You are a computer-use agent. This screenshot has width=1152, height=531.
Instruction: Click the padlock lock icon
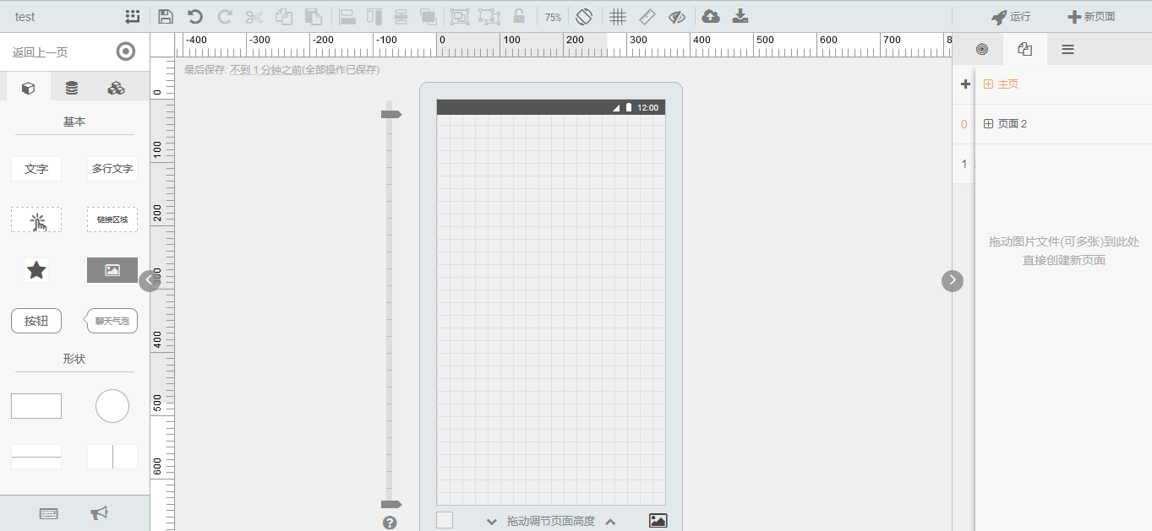(519, 17)
